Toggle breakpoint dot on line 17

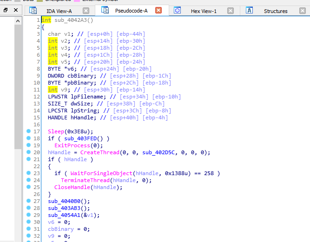28,131
